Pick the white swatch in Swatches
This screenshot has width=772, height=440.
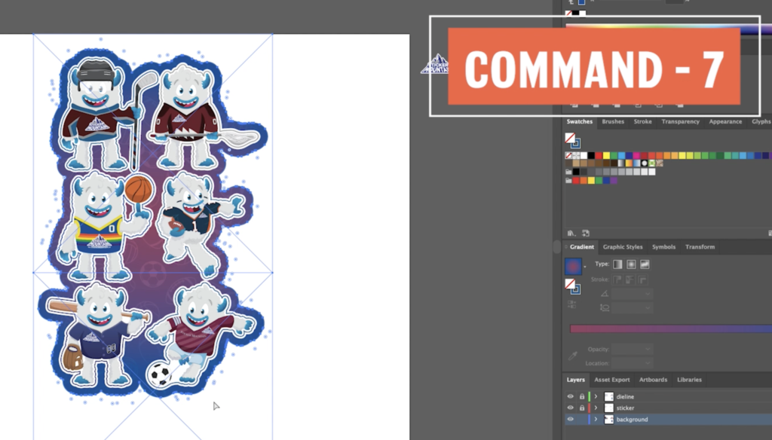click(584, 155)
